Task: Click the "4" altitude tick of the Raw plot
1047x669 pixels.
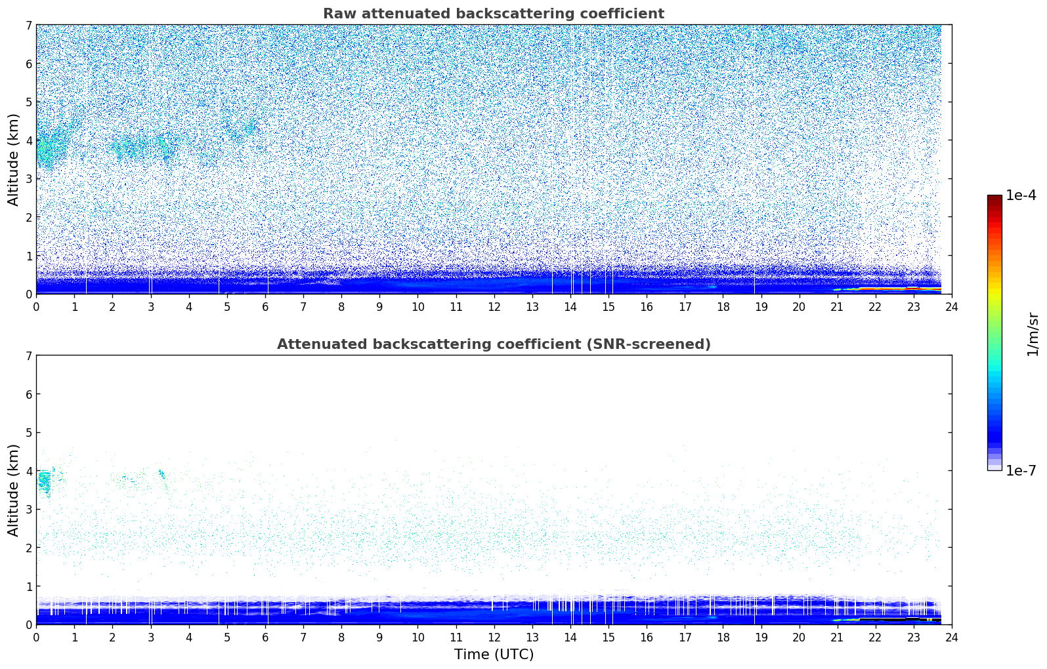Action: 28,140
